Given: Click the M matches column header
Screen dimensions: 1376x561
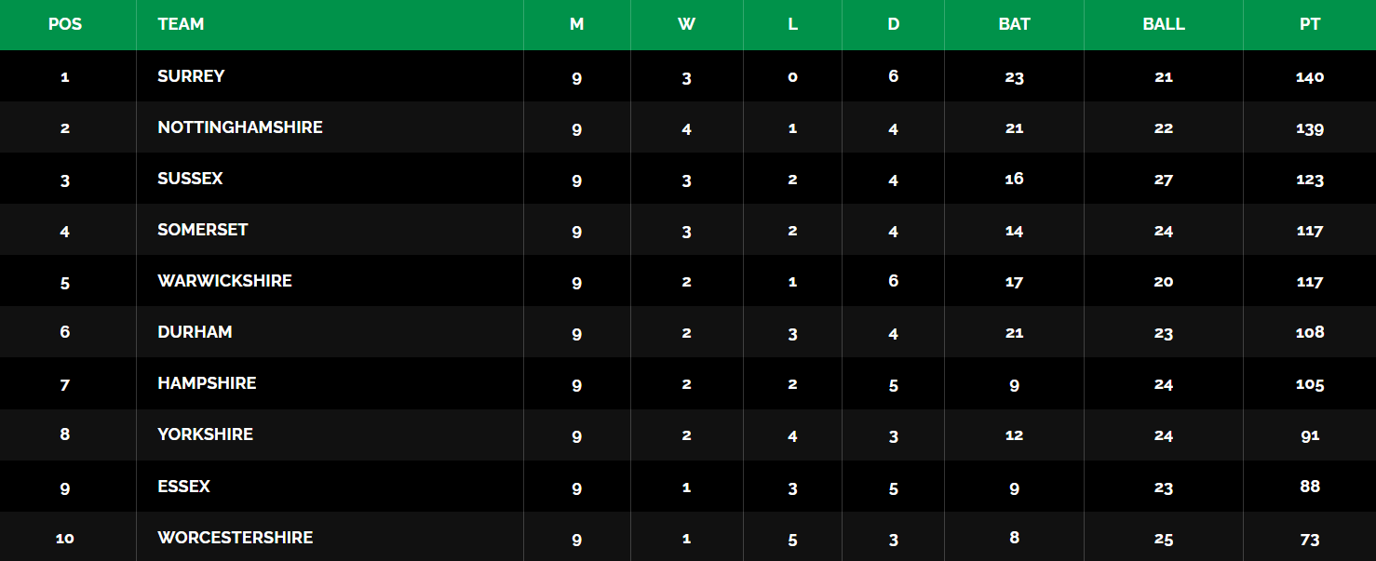Looking at the screenshot, I should (x=576, y=24).
